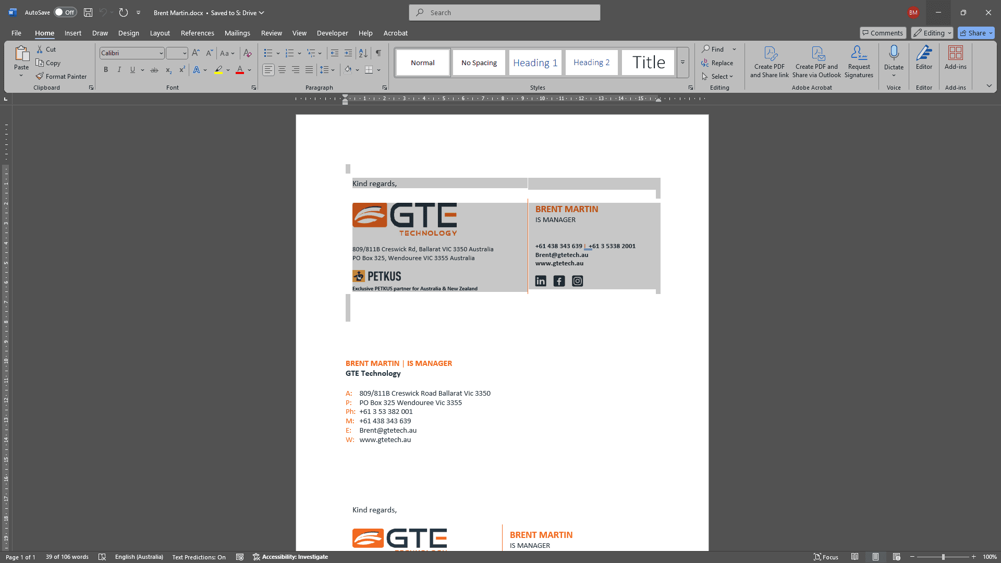Toggle Subscript formatting
Viewport: 1001px width, 563px height.
168,70
